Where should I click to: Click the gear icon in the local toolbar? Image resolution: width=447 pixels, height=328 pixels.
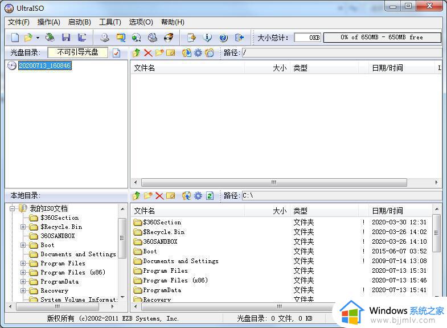[x=198, y=196]
